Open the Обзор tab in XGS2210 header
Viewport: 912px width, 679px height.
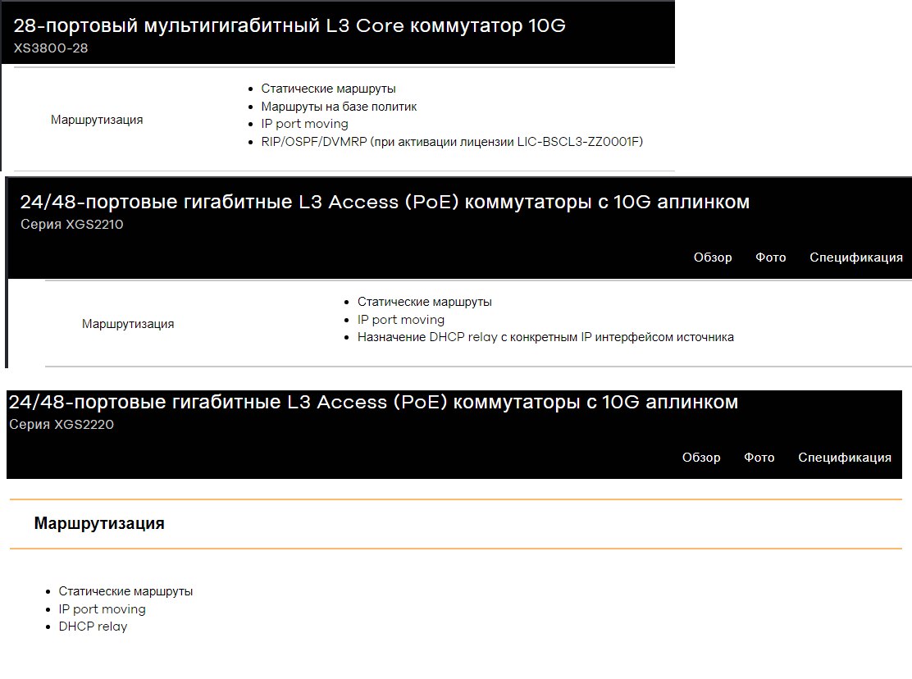point(712,257)
